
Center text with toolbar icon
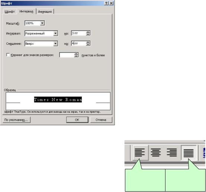click(x=156, y=153)
